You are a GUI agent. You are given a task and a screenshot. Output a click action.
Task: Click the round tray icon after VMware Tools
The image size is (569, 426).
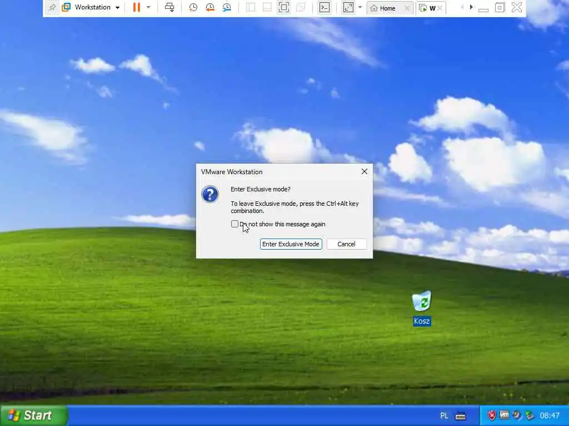tap(516, 415)
